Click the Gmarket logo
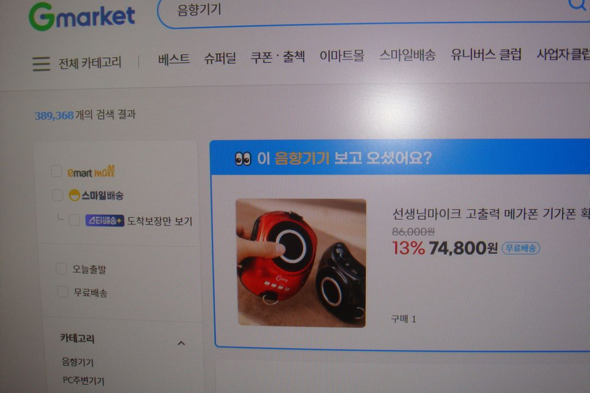590x393 pixels. pyautogui.click(x=81, y=16)
